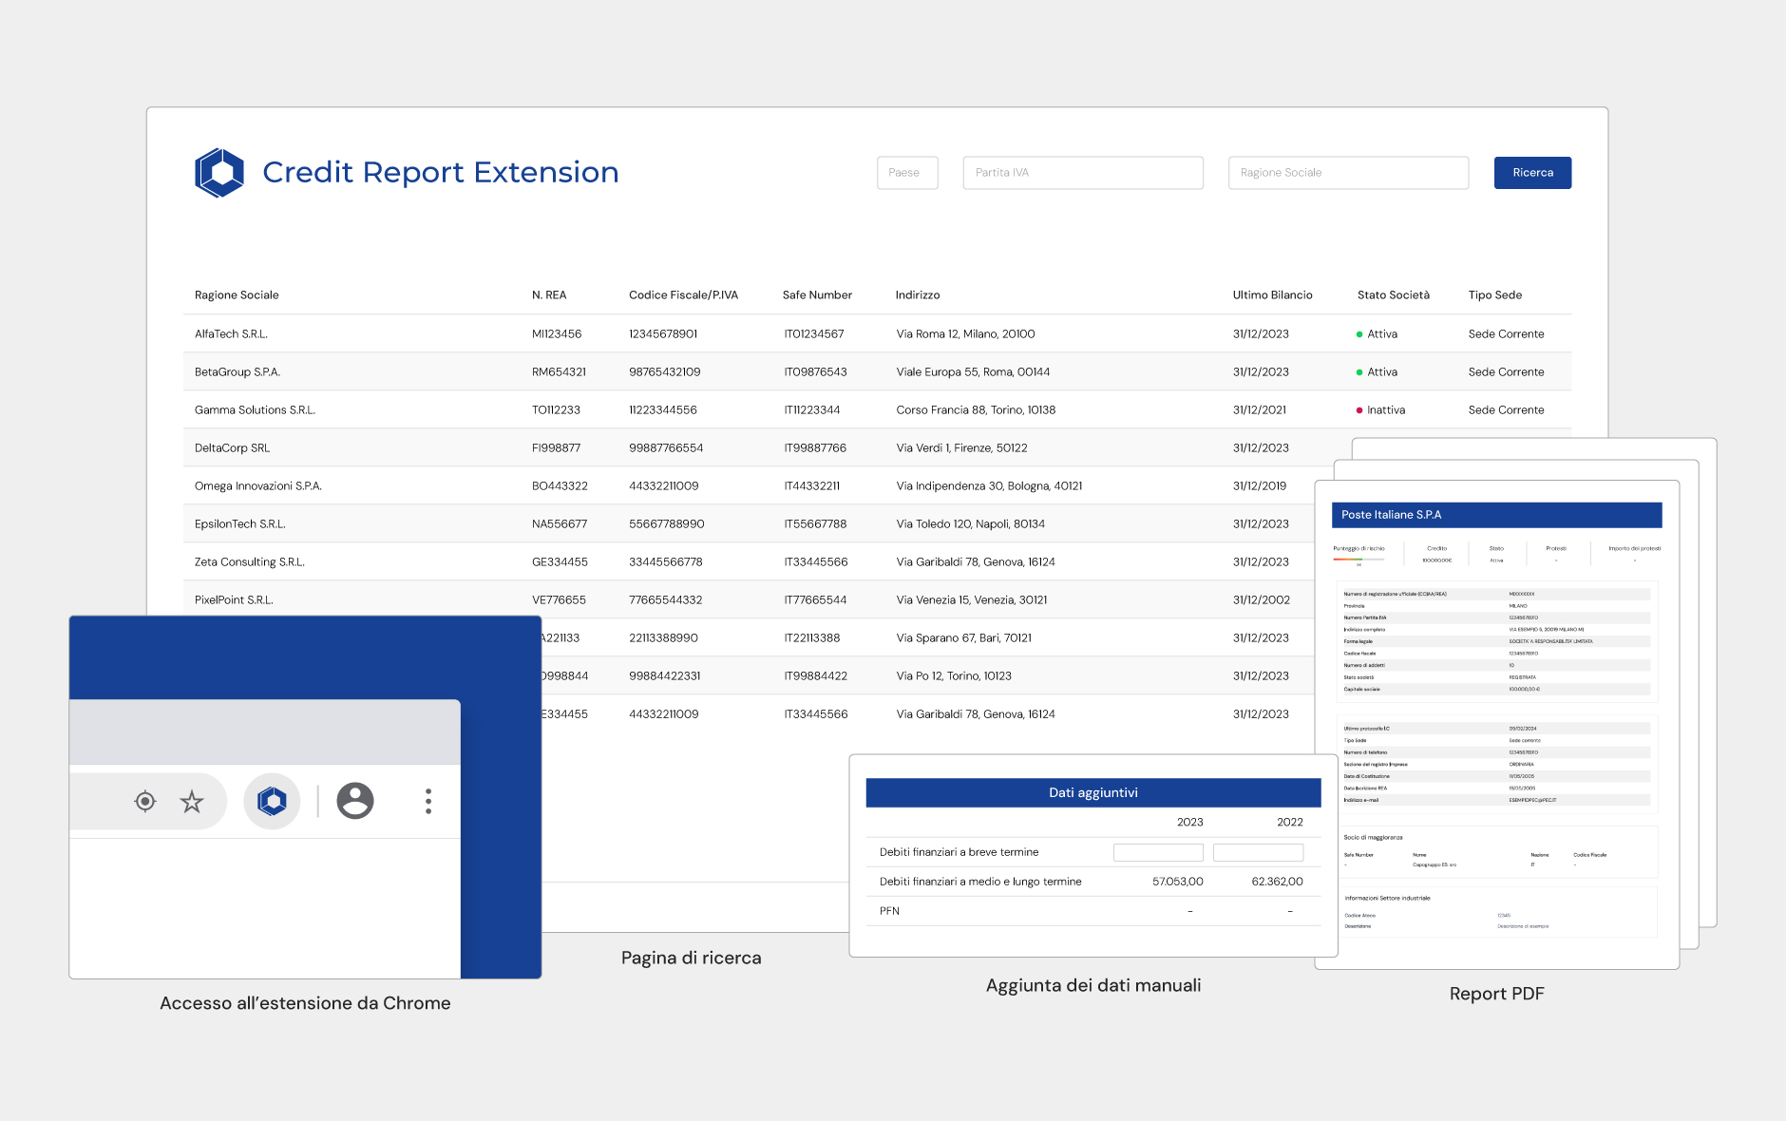Click the Poste Italiane S.P.A report header
Screen dimensions: 1786x1121
[x=1495, y=515]
